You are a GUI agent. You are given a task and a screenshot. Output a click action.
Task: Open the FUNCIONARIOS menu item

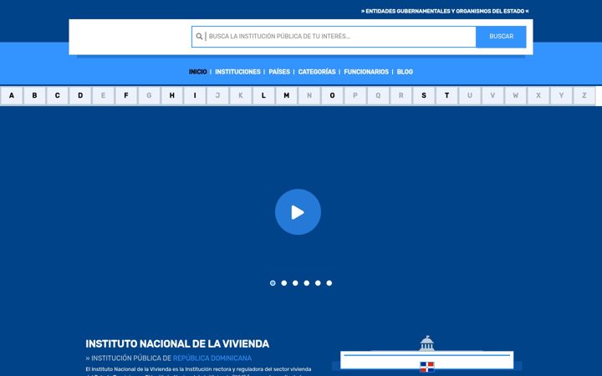366,72
